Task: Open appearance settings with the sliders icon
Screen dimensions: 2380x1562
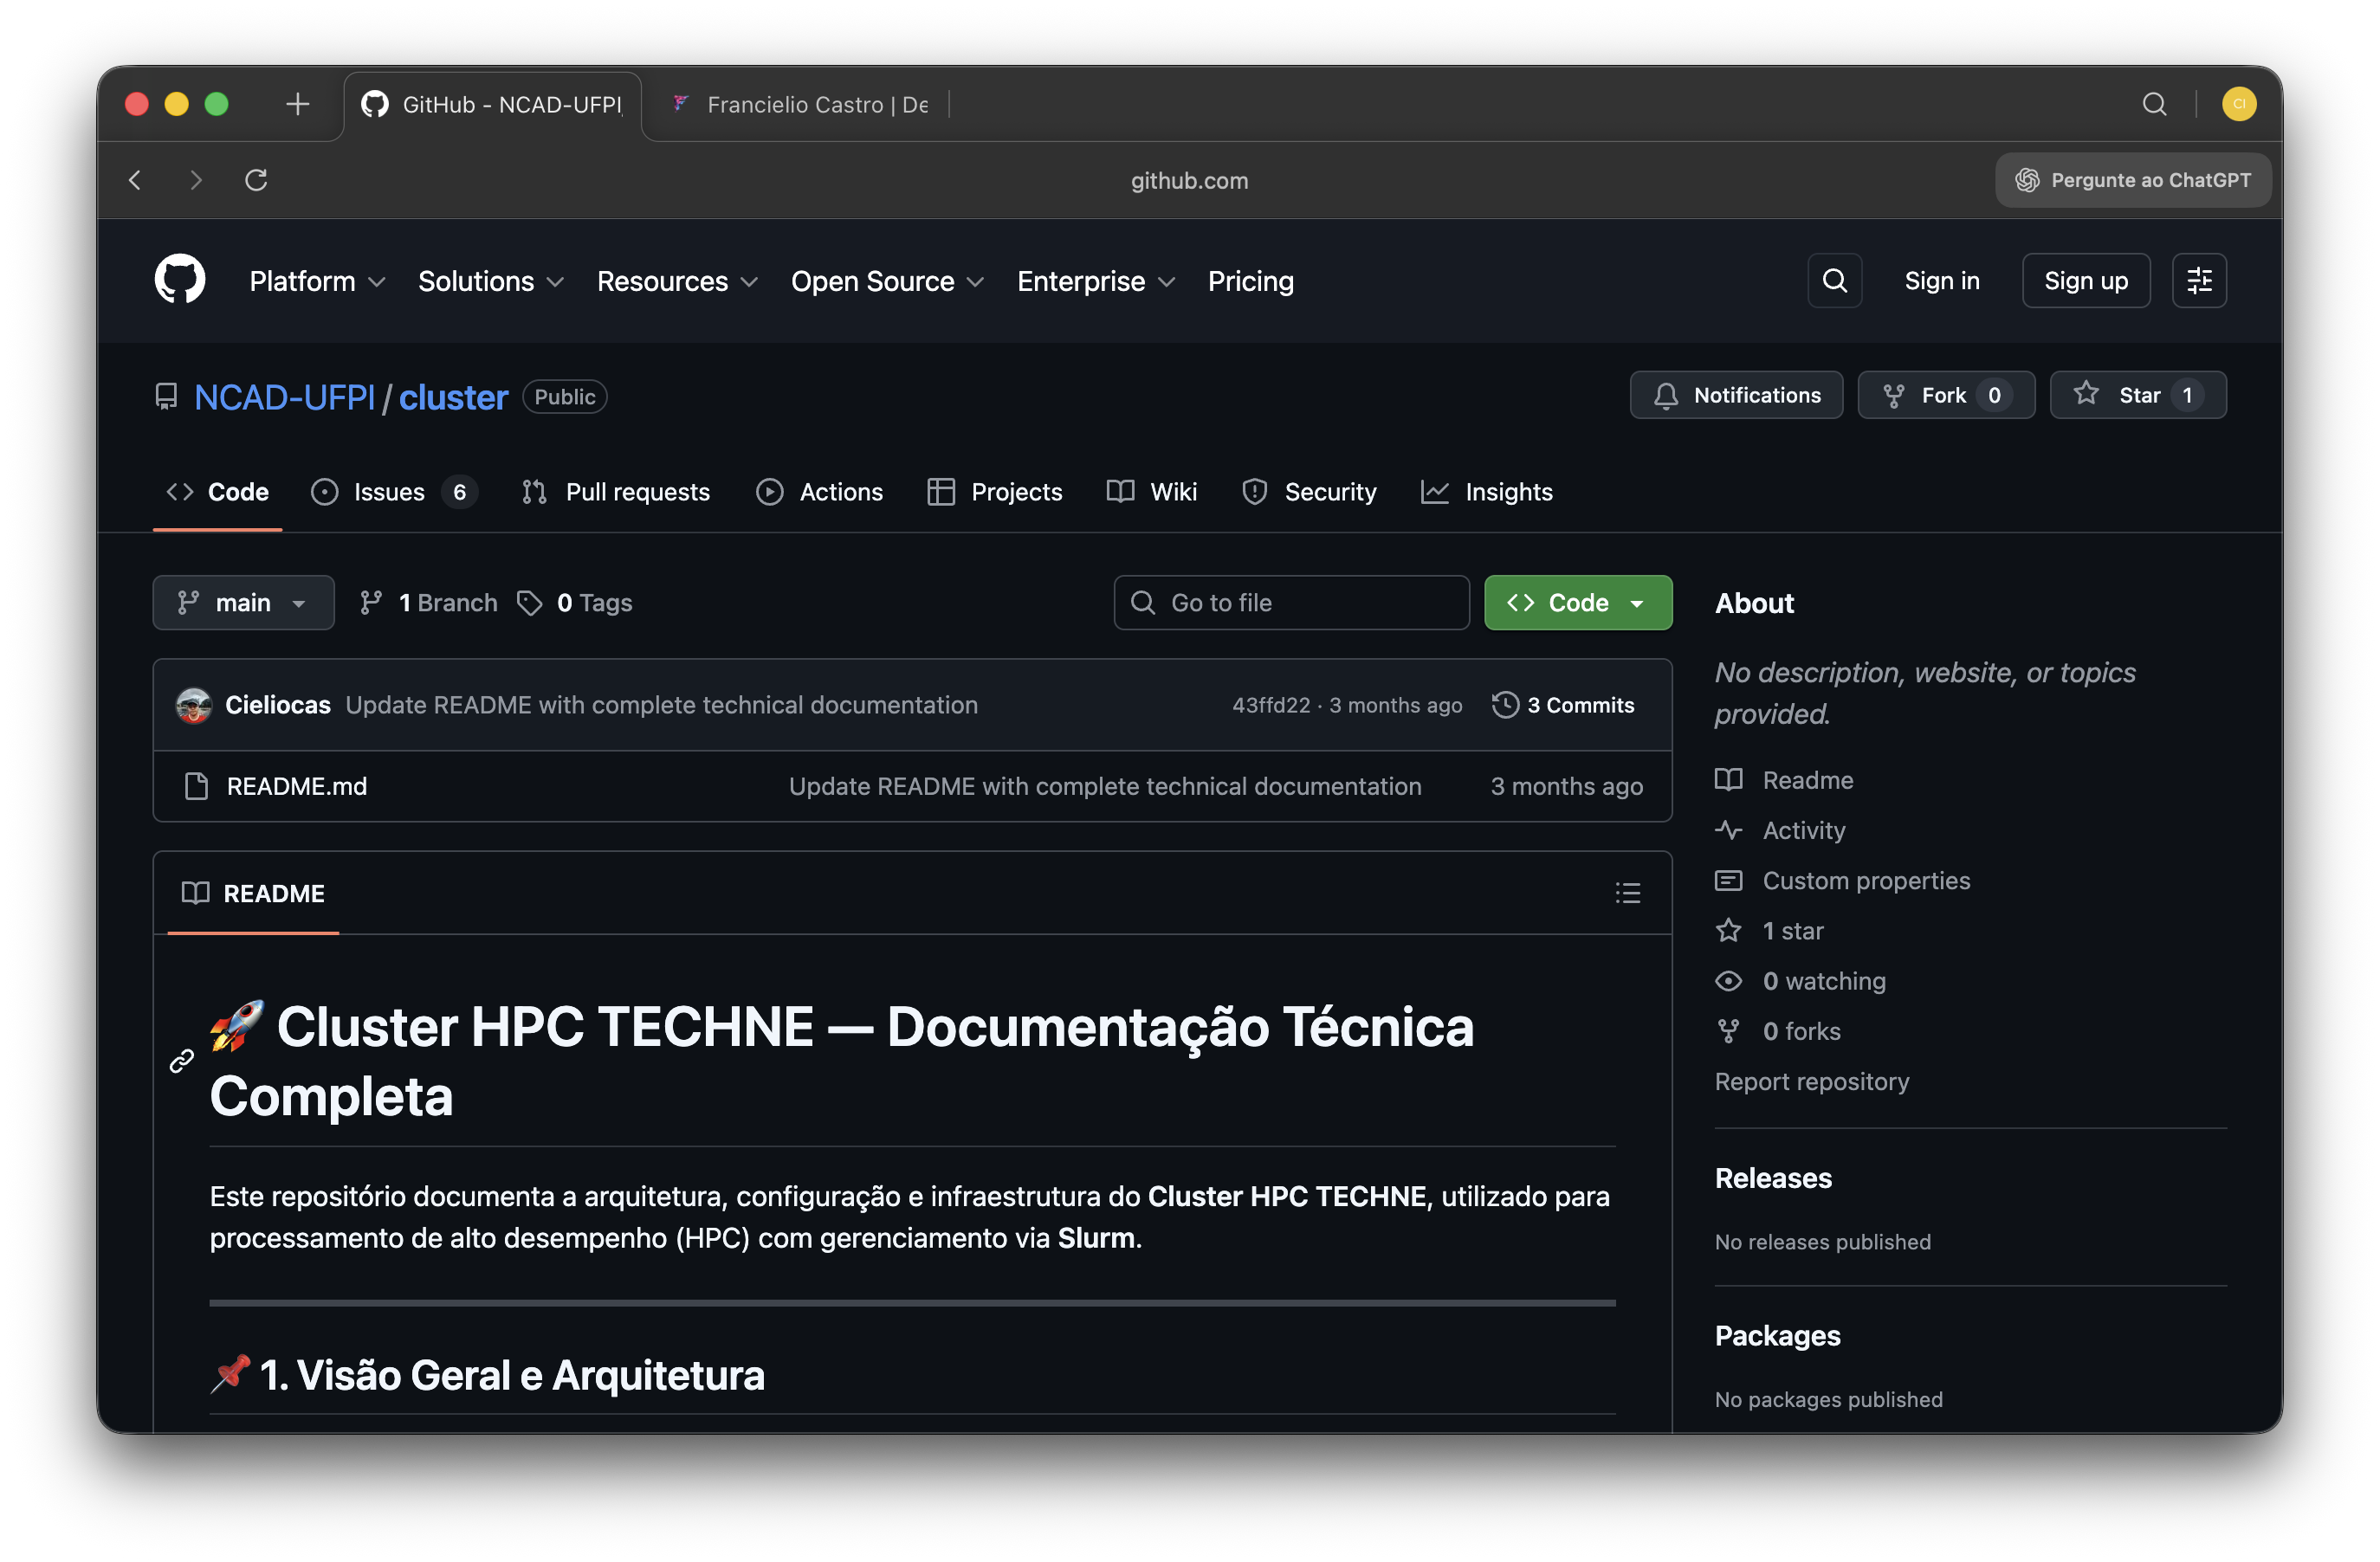Action: [x=2199, y=281]
